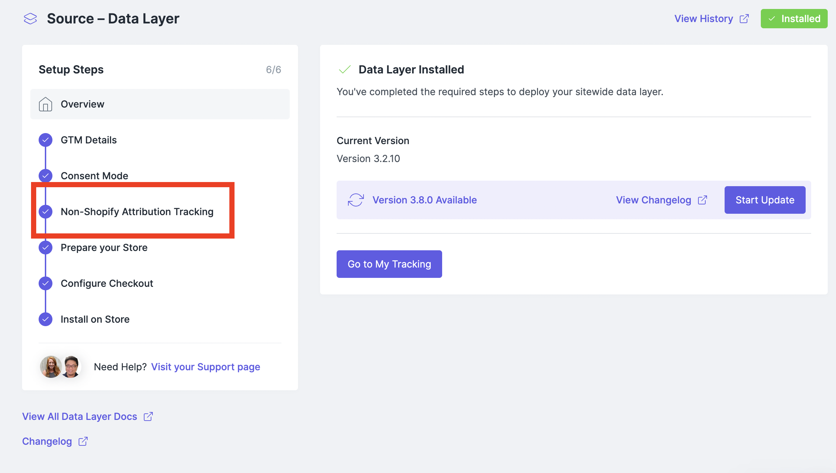This screenshot has width=836, height=473.
Task: Click the support team avatars thumbnail
Action: (x=61, y=367)
